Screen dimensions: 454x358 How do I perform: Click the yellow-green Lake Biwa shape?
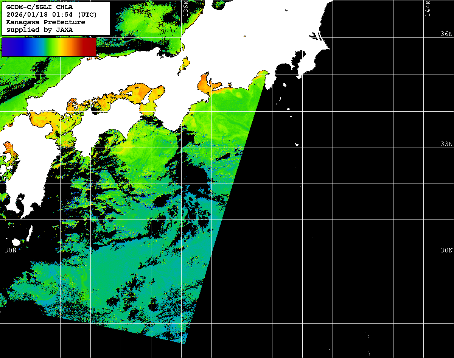click(184, 64)
